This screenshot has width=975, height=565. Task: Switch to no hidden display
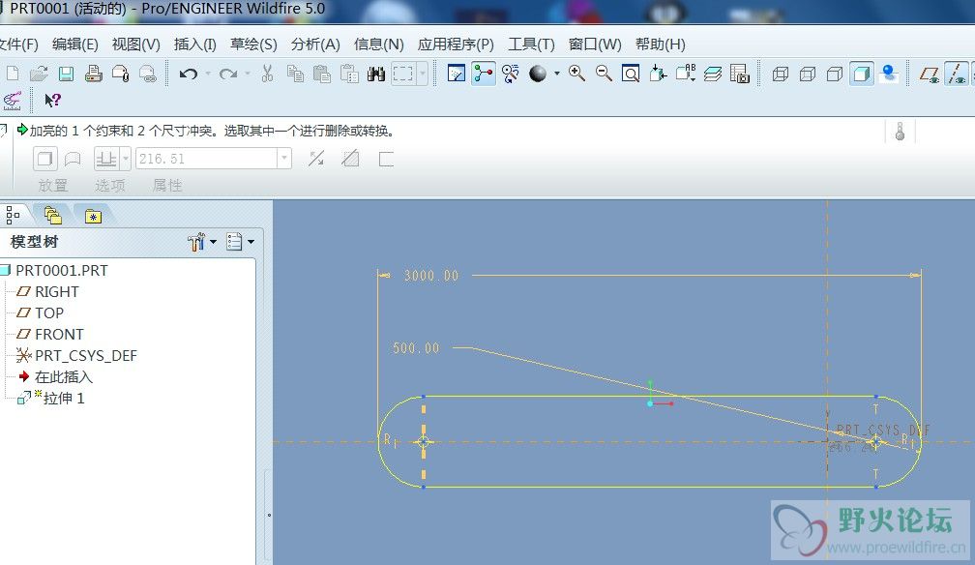coord(835,74)
